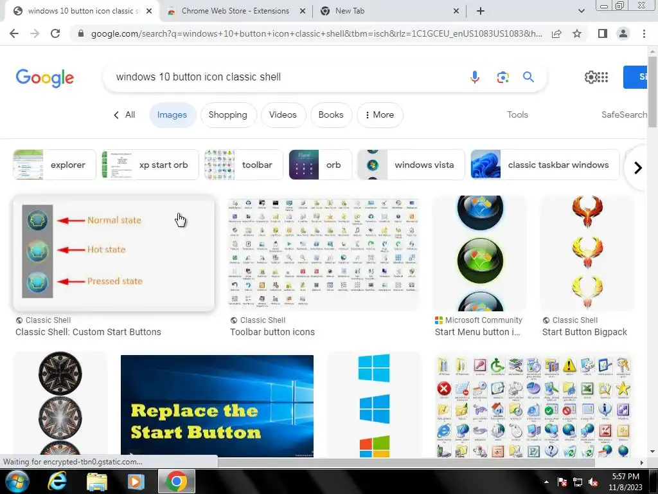
Task: Open the Windows Start orb
Action: click(17, 481)
